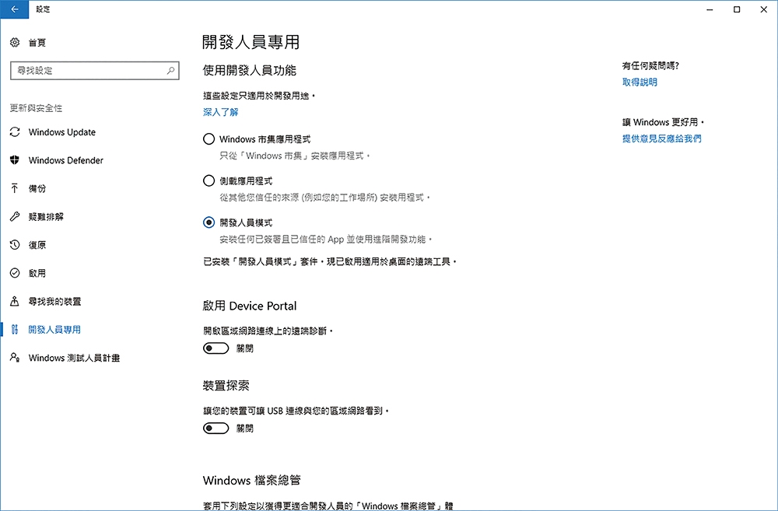Click the back arrow icon
The height and width of the screenshot is (511, 778).
pyautogui.click(x=14, y=9)
